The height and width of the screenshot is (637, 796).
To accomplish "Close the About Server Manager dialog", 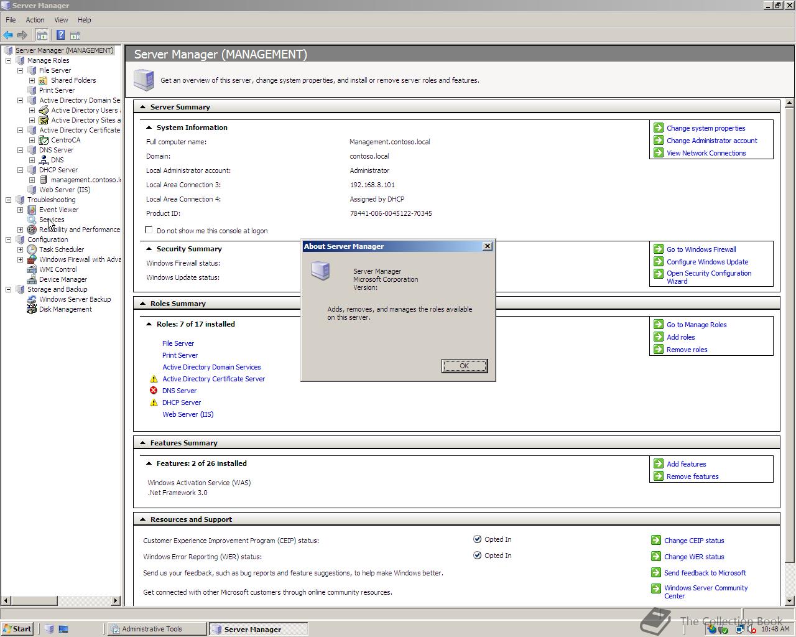I will (488, 246).
